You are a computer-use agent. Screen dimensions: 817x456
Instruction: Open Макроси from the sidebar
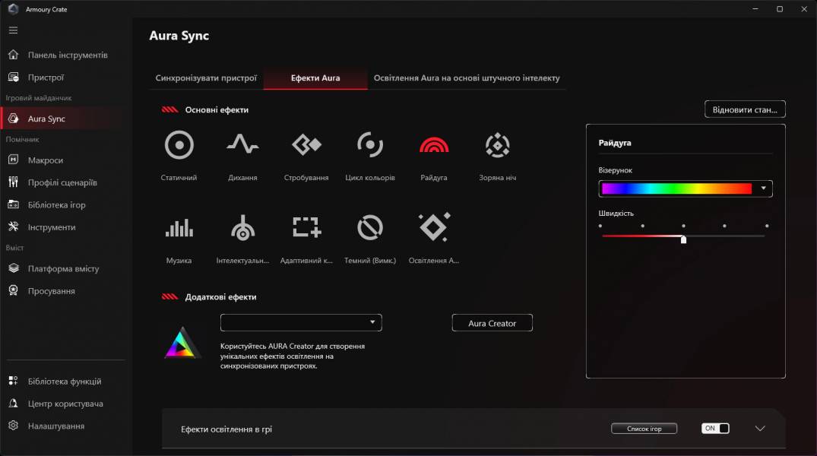(x=47, y=160)
